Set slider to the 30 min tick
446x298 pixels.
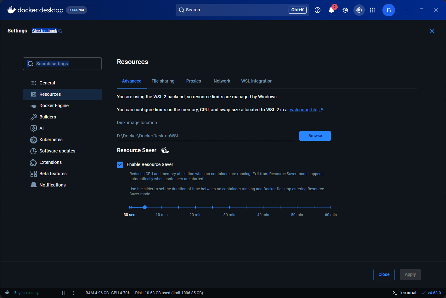tap(229, 207)
